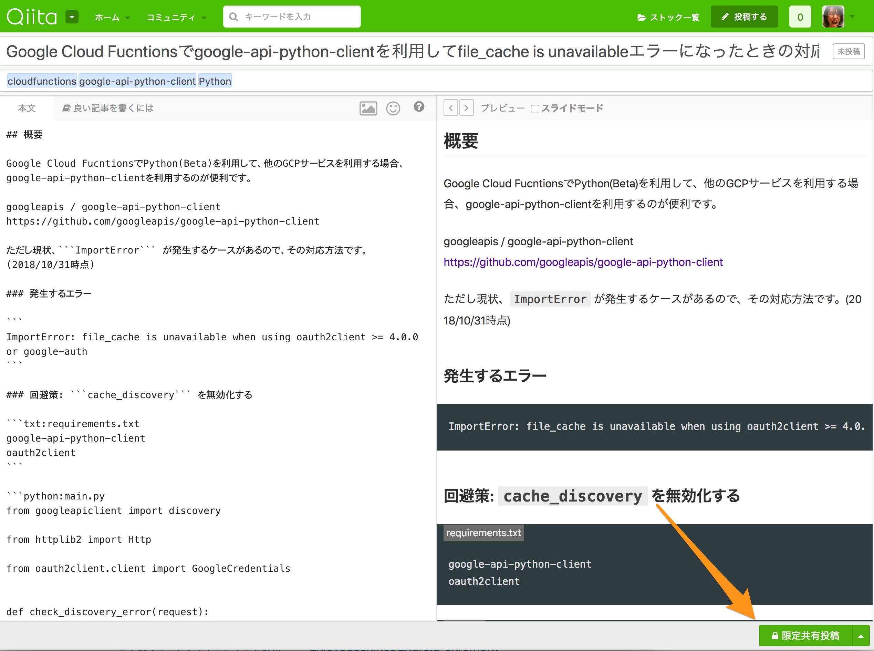Select the google-api-python-client tag
Viewport: 874px width, 651px height.
[137, 81]
